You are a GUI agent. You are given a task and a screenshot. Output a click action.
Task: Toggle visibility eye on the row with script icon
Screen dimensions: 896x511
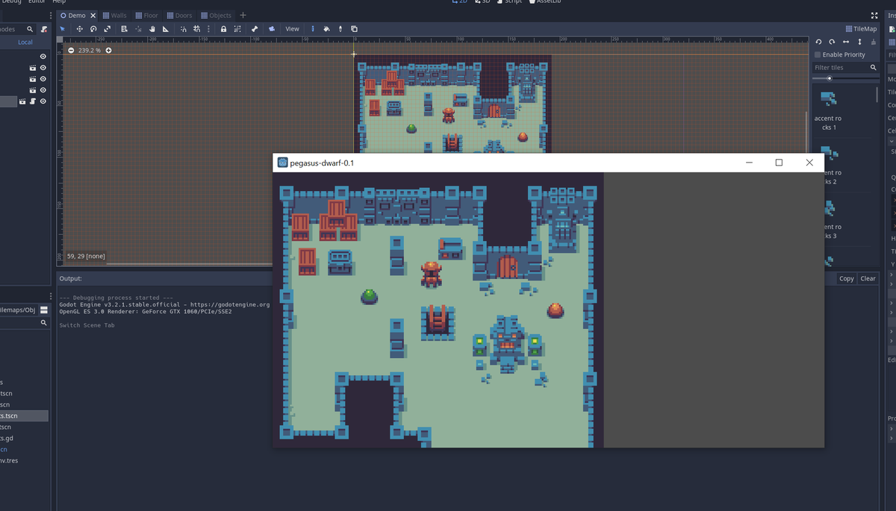[43, 101]
